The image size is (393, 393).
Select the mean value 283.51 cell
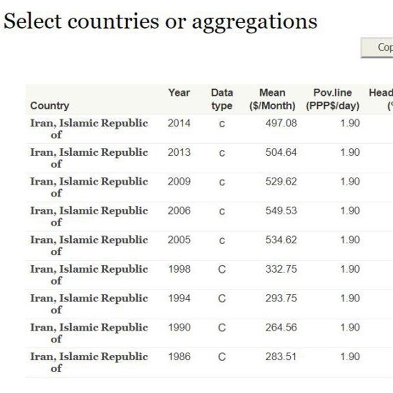(281, 357)
